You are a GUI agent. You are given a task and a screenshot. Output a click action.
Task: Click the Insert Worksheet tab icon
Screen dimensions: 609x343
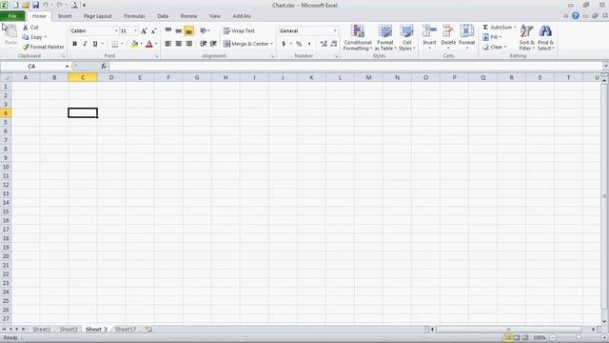coord(148,329)
